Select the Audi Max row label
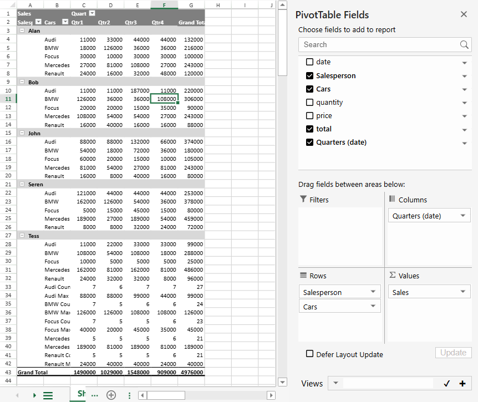 (57, 296)
